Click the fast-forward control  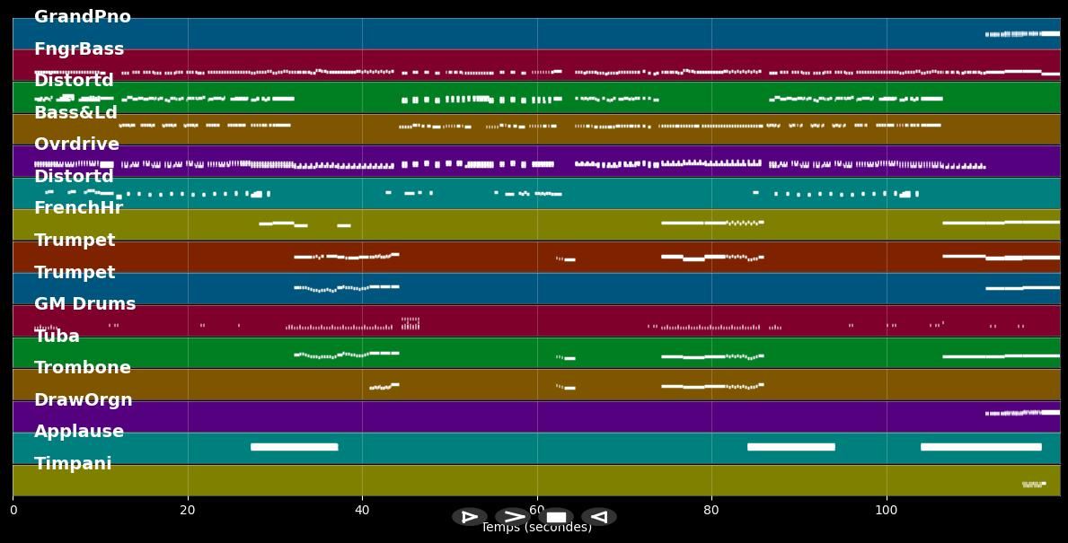(513, 516)
